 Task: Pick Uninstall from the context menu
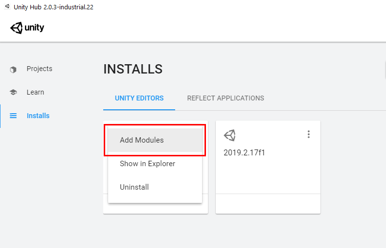[134, 187]
